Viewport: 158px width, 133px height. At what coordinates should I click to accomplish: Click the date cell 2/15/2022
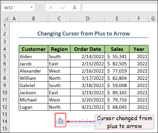coord(88,64)
